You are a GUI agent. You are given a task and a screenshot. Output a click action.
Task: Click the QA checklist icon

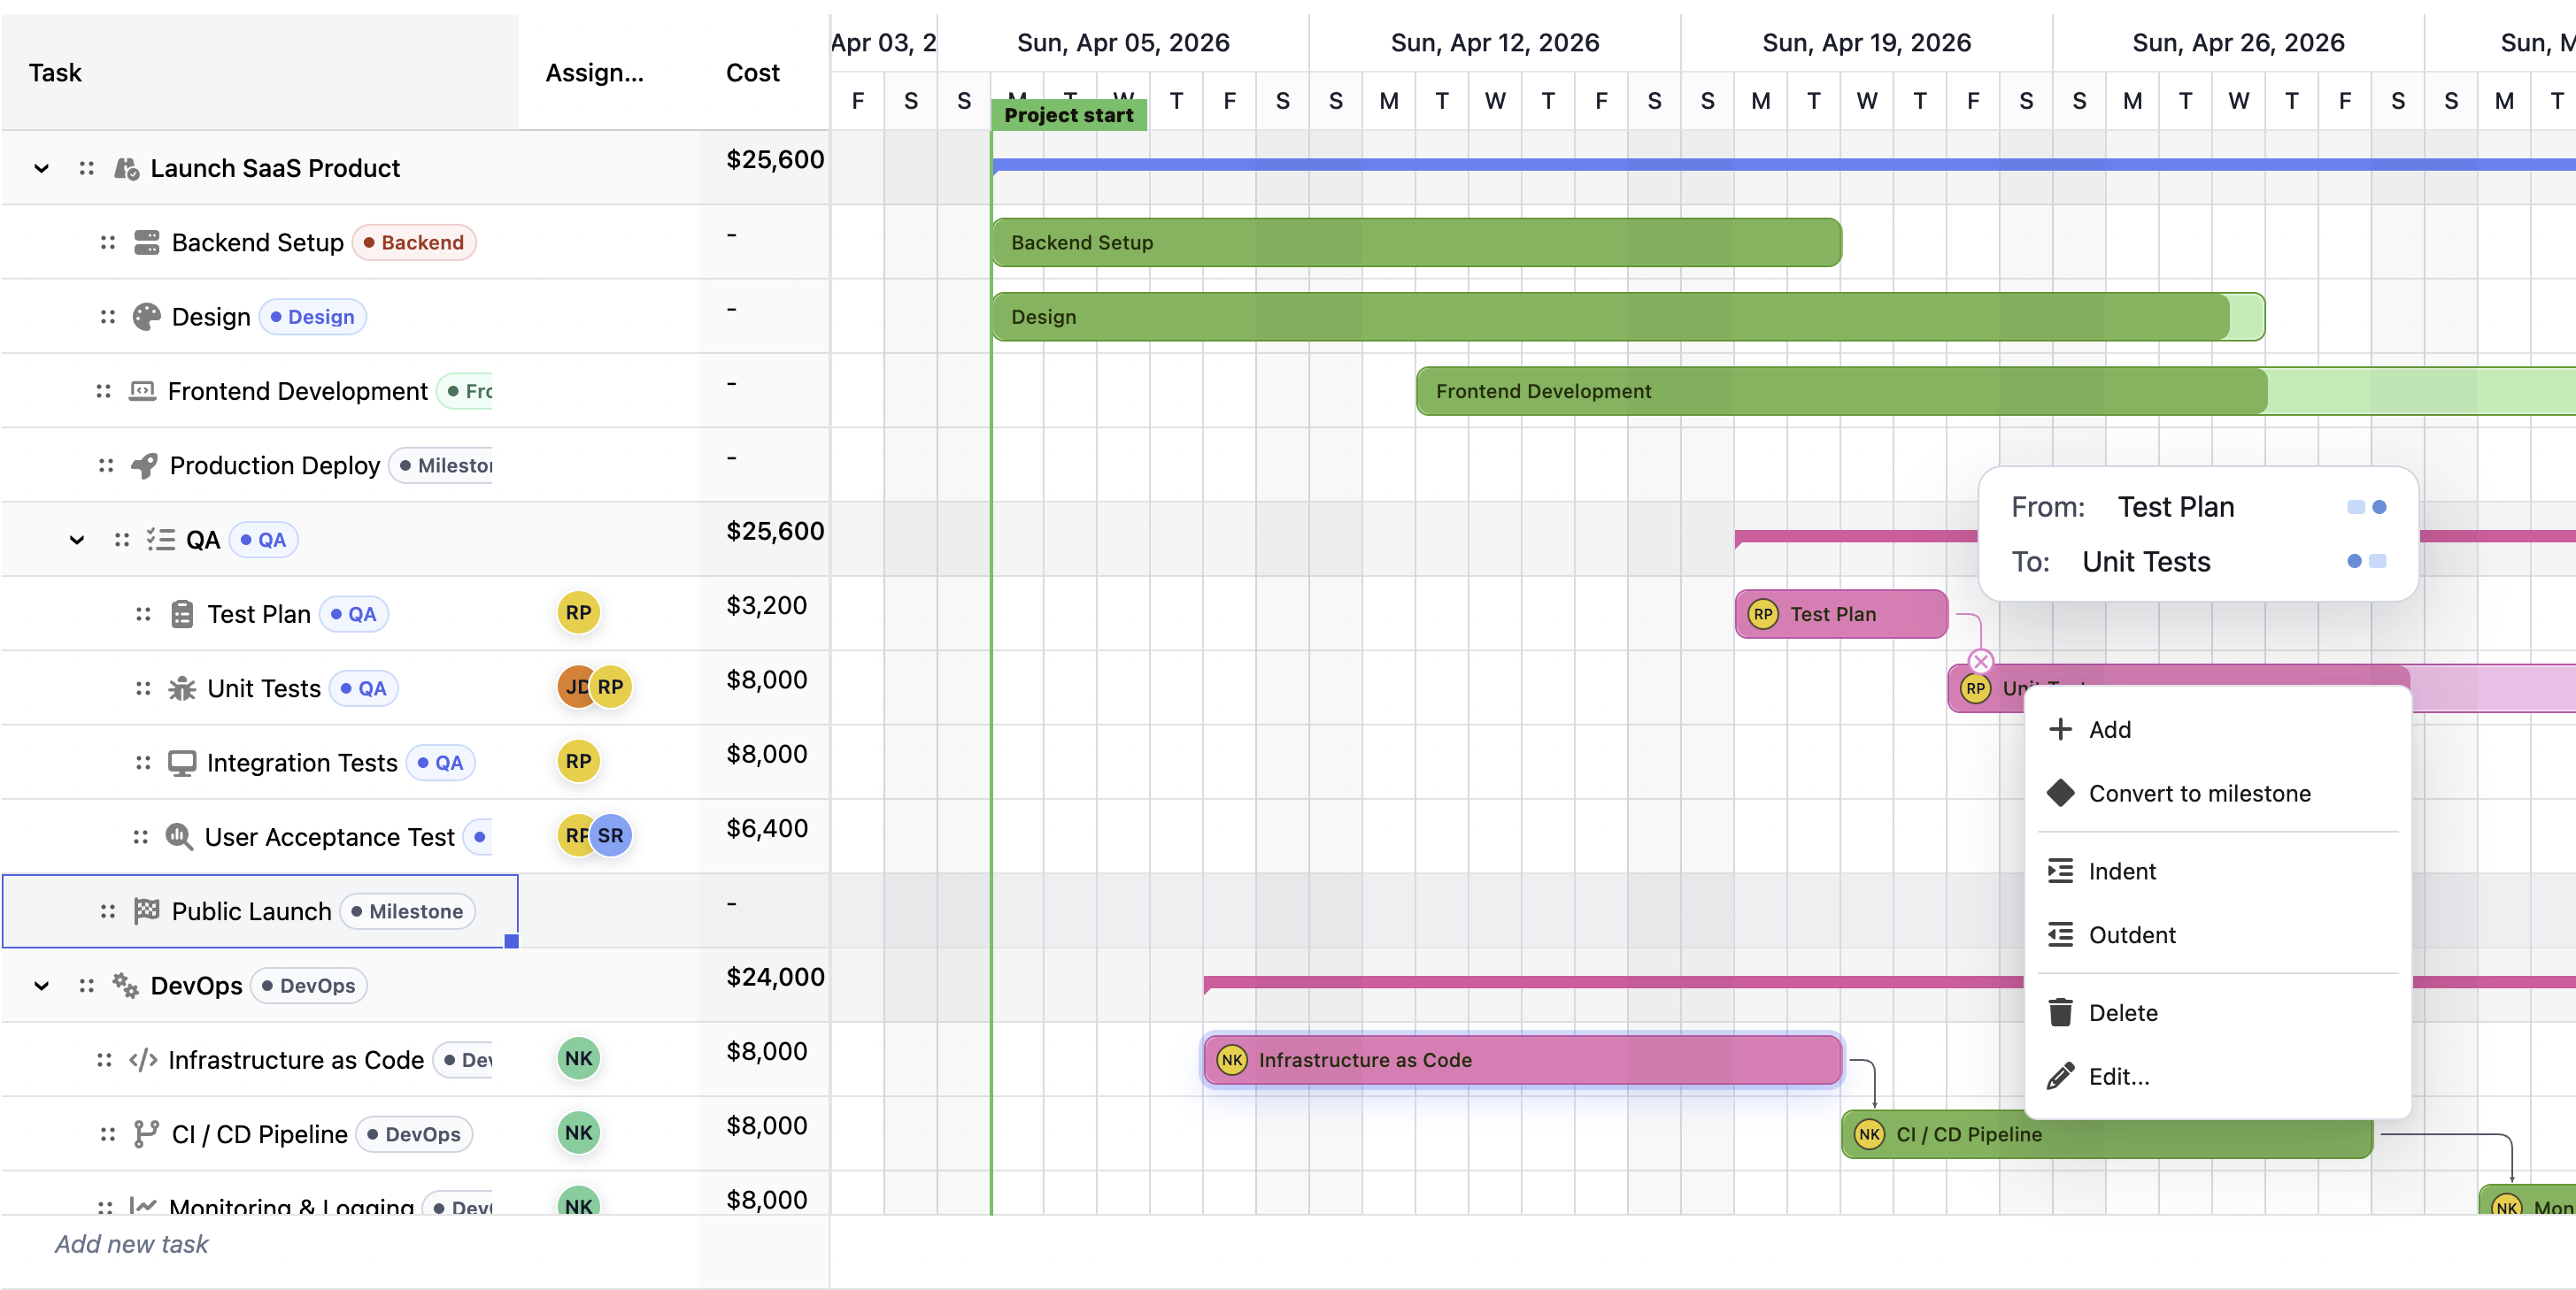(160, 540)
